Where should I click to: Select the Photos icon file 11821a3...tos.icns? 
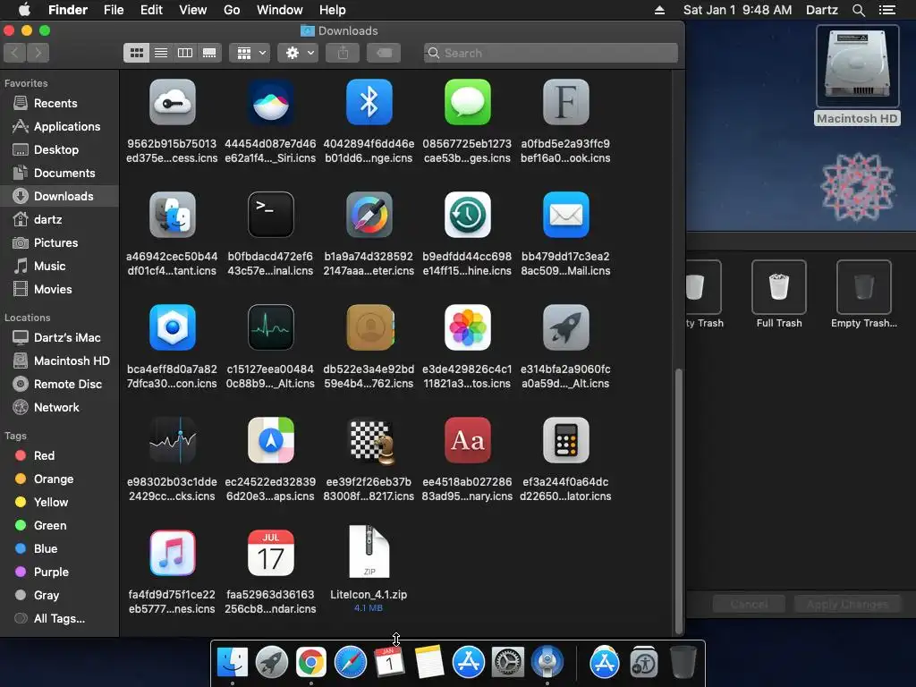(x=467, y=327)
